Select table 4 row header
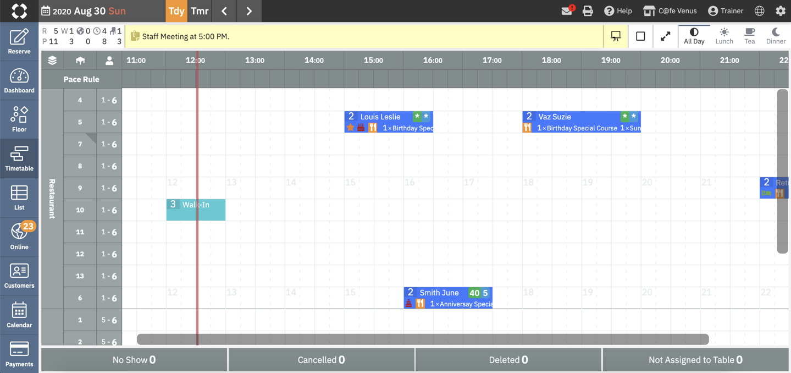The height and width of the screenshot is (373, 791). 80,100
